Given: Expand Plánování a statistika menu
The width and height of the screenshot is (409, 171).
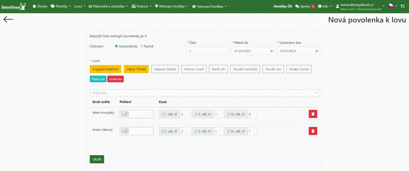Looking at the screenshot, I should 108,6.
